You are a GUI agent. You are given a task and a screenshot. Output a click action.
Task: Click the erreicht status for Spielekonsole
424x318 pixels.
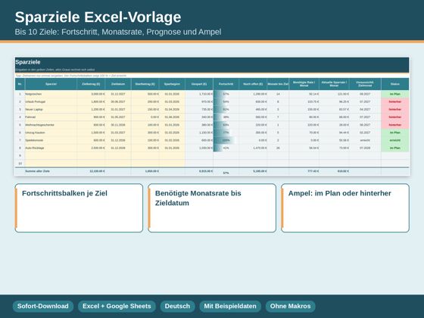(x=395, y=140)
